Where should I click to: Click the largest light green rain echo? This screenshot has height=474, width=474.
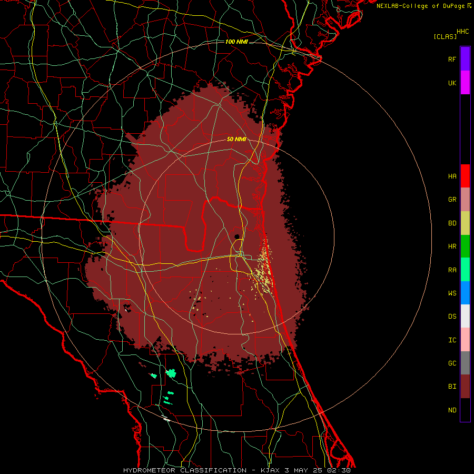171,373
